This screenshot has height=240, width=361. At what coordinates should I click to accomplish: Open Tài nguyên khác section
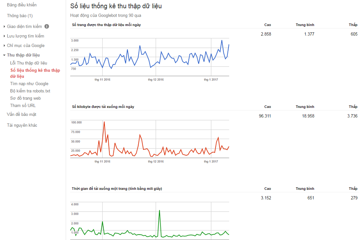22,125
